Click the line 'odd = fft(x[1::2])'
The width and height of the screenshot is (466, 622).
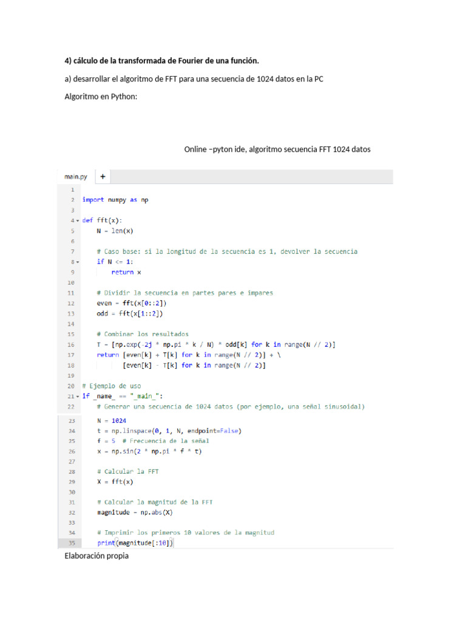coord(130,313)
